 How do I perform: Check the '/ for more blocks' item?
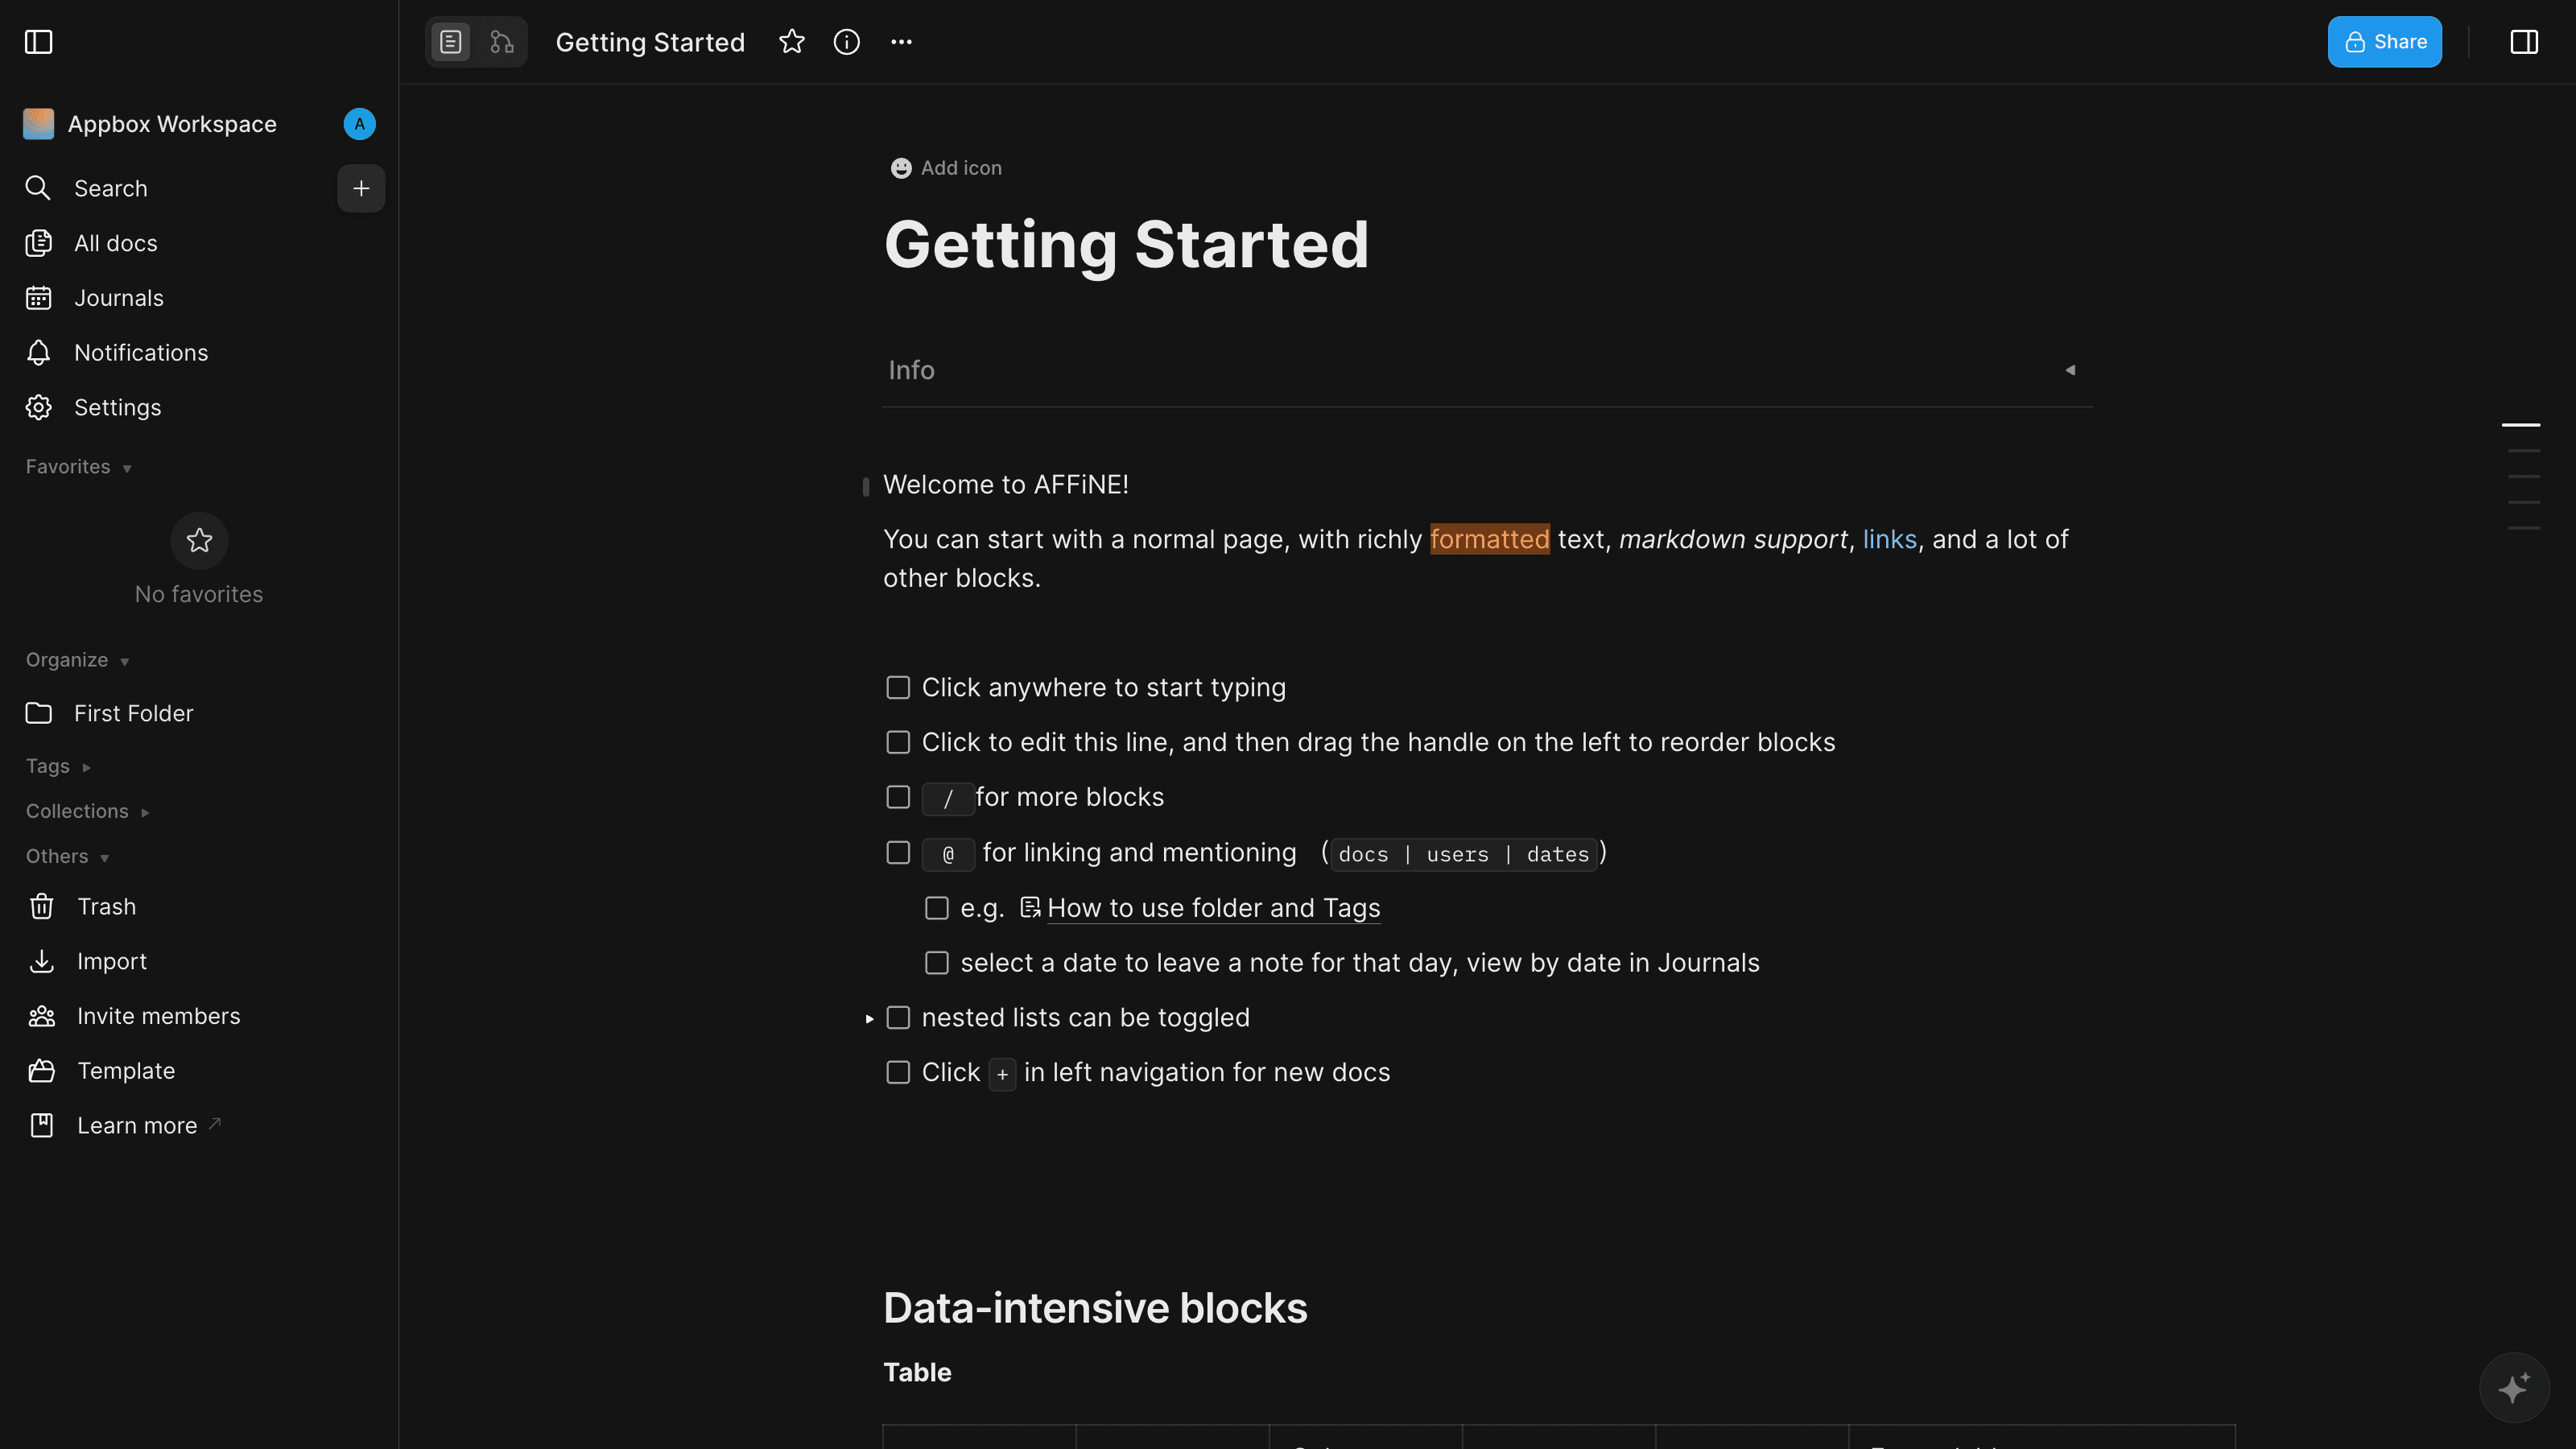point(898,797)
